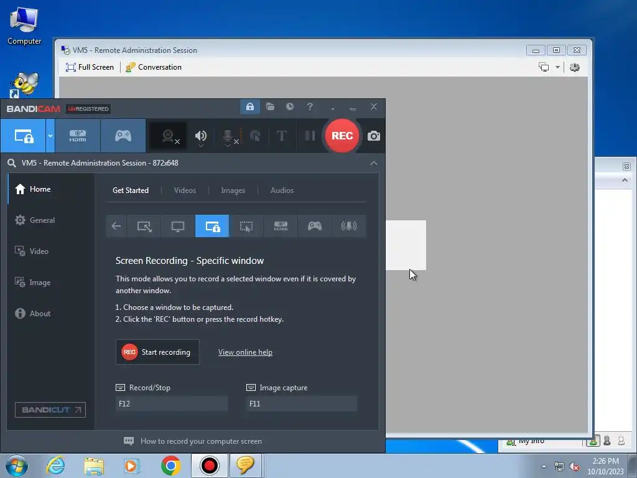The image size is (637, 478).
Task: Collapse up arrow in right background window
Action: click(x=625, y=180)
